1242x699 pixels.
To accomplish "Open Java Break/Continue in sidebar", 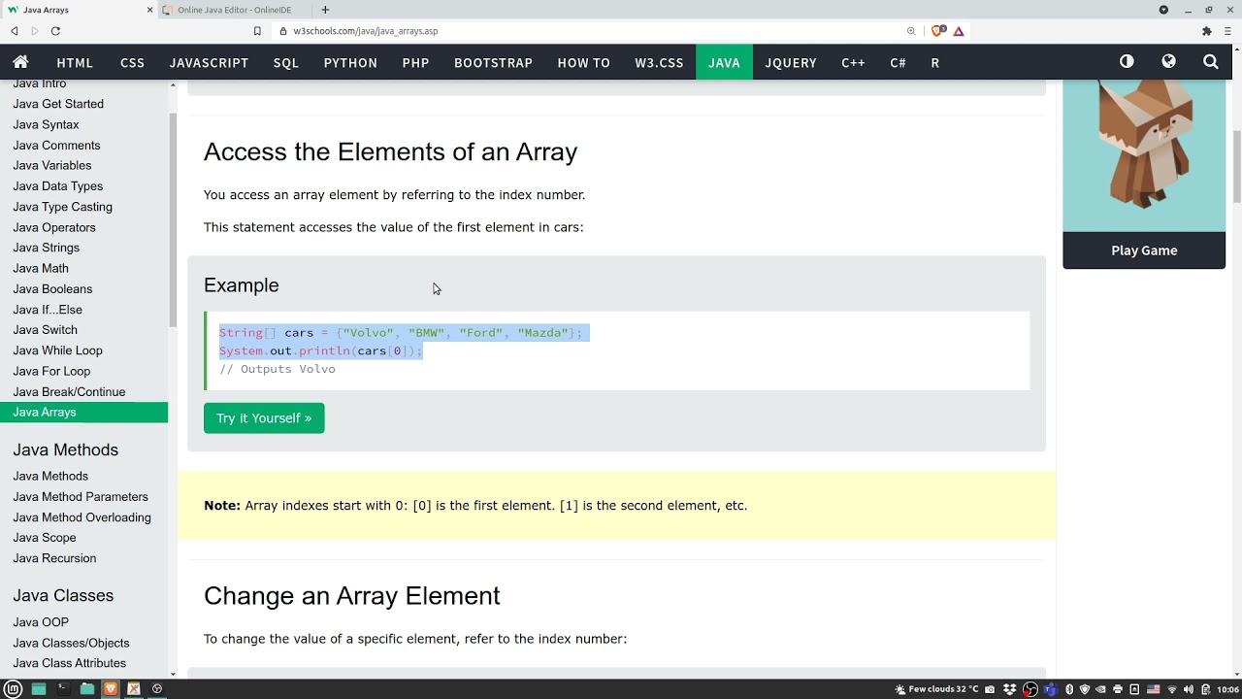I will 69,392.
